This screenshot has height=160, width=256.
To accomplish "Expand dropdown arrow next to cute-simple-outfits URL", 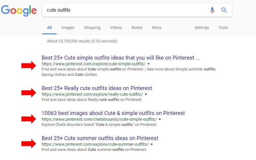I will tap(148, 64).
